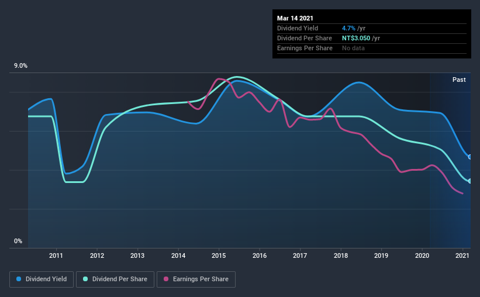Select the blue endpoint marker on Dividend Yield line
Image resolution: width=480 pixels, height=297 pixels.
[x=470, y=157]
